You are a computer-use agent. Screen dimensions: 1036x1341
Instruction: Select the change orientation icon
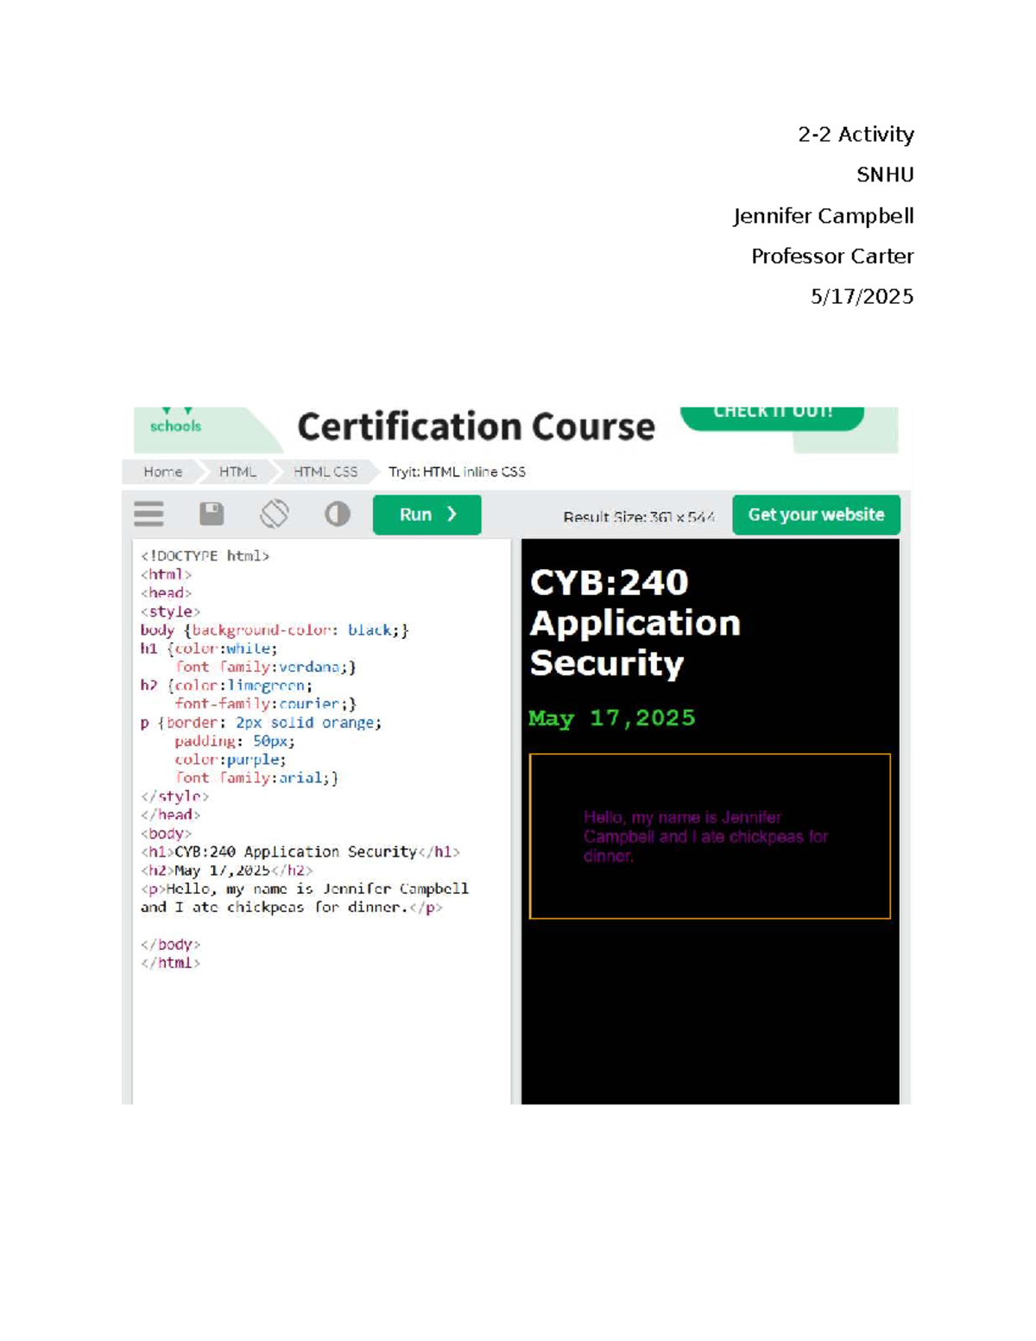click(274, 513)
